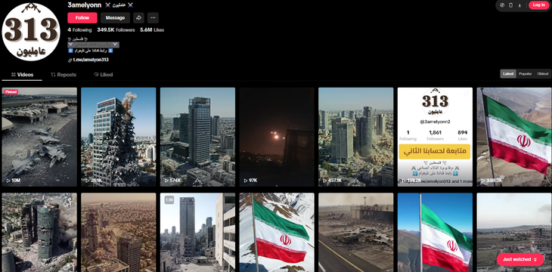Click the play icon on the 10M pinned video

click(x=8, y=181)
